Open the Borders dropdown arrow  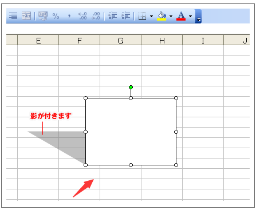tap(151, 17)
